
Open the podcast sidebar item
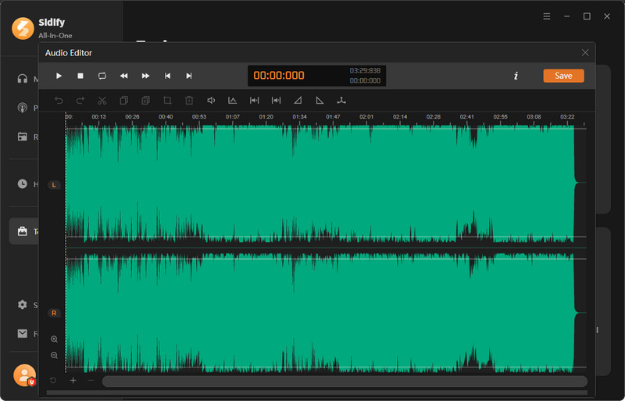(x=23, y=108)
